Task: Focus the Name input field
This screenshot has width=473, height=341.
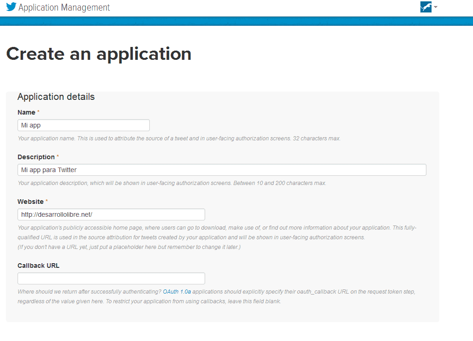Action: (83, 125)
